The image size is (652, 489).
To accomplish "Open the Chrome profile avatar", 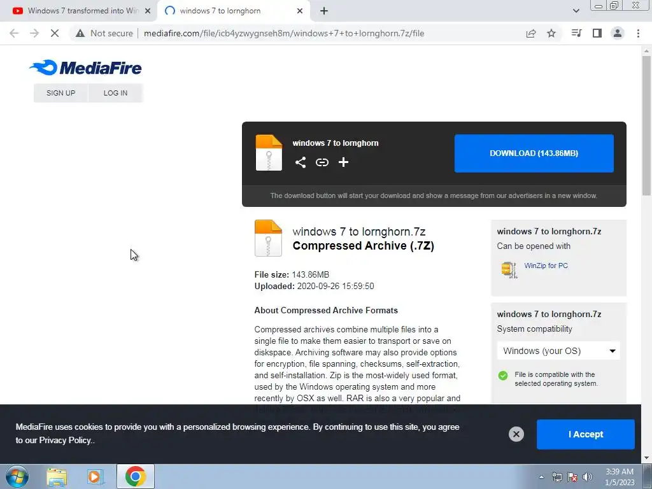I will coord(618,33).
